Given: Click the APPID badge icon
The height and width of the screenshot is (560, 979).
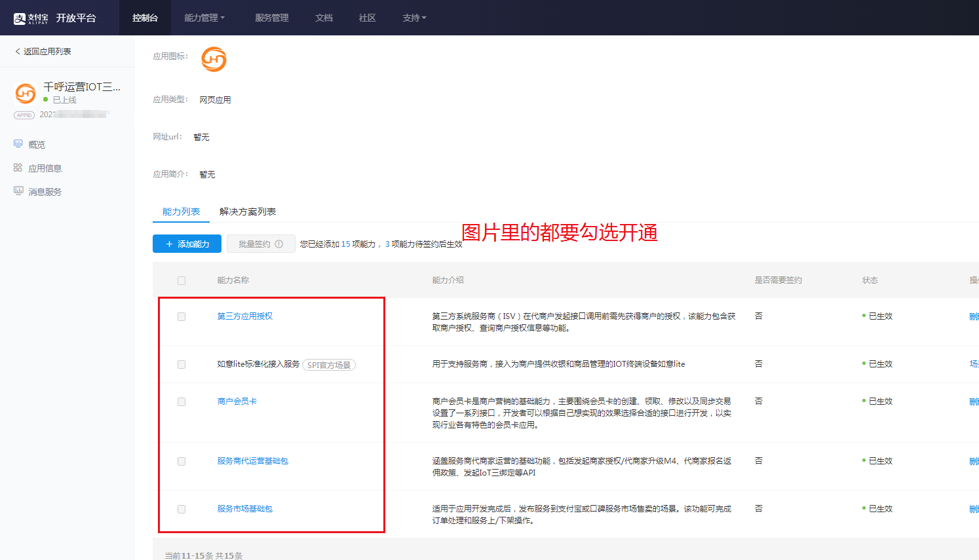Looking at the screenshot, I should coord(24,115).
